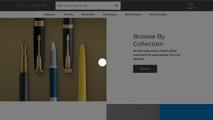Open the Writing Types menu

110,14
